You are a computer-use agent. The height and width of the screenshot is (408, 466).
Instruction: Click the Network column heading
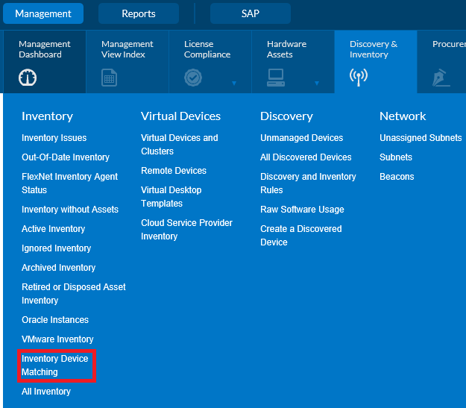pyautogui.click(x=403, y=116)
